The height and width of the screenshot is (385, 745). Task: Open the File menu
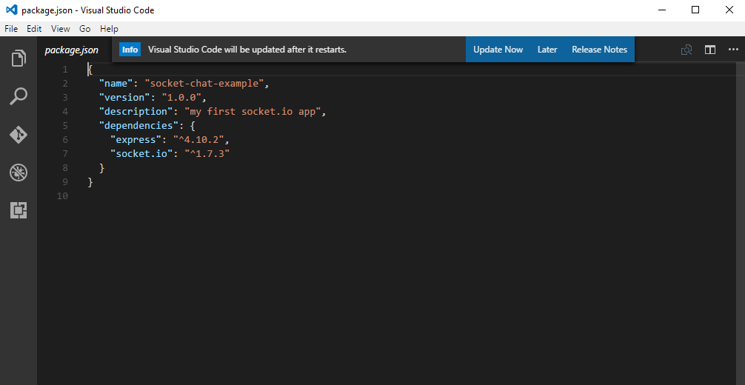(x=11, y=29)
